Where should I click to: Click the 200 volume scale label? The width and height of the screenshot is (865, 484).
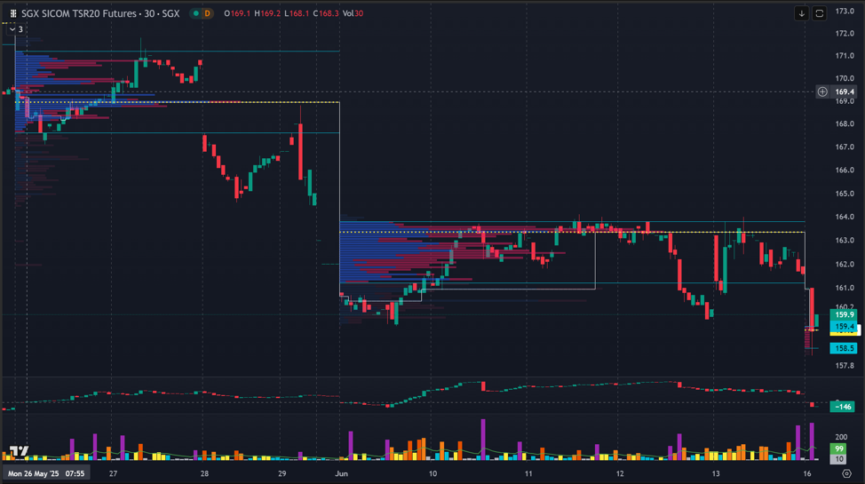(x=841, y=437)
